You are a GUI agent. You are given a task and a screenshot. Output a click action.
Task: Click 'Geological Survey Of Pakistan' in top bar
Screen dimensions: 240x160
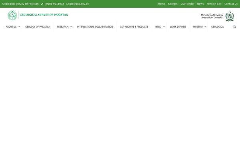click(x=20, y=4)
